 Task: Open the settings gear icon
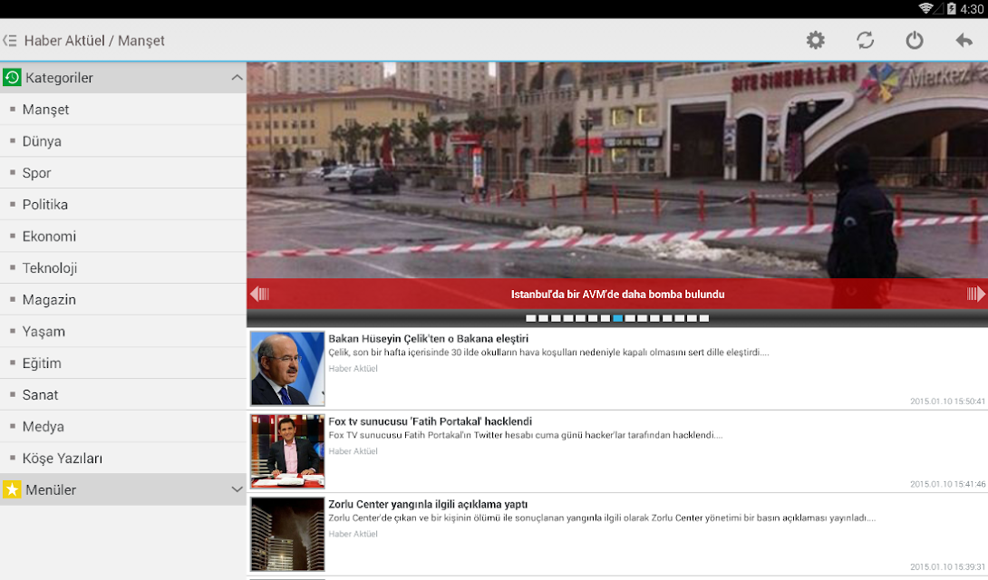point(816,40)
